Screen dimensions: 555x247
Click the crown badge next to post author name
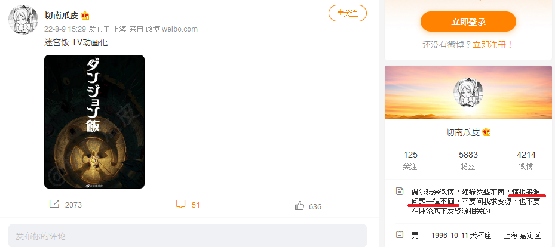(x=85, y=15)
